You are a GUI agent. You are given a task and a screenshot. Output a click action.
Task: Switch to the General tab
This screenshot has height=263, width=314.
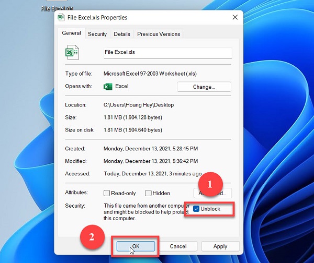(x=72, y=33)
